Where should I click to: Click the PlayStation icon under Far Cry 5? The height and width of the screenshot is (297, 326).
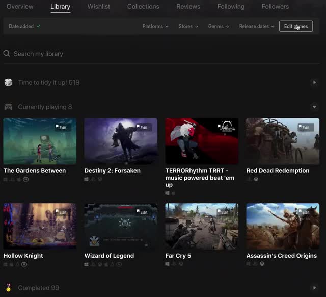coord(174,264)
